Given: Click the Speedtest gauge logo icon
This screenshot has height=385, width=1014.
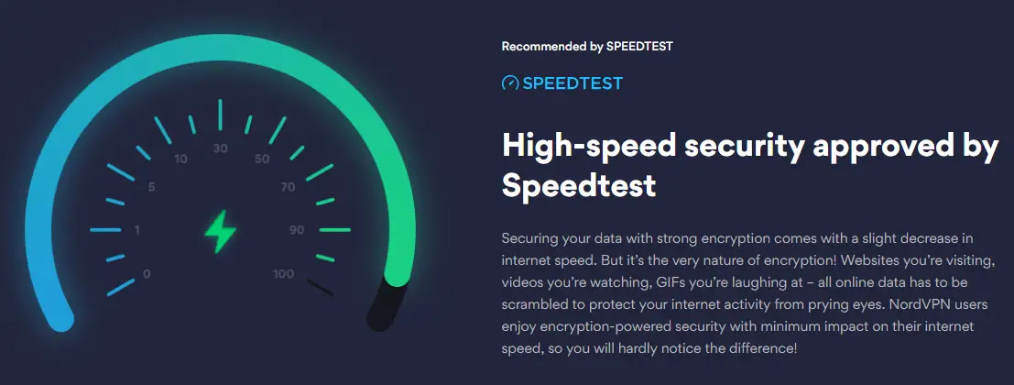Looking at the screenshot, I should tap(510, 83).
